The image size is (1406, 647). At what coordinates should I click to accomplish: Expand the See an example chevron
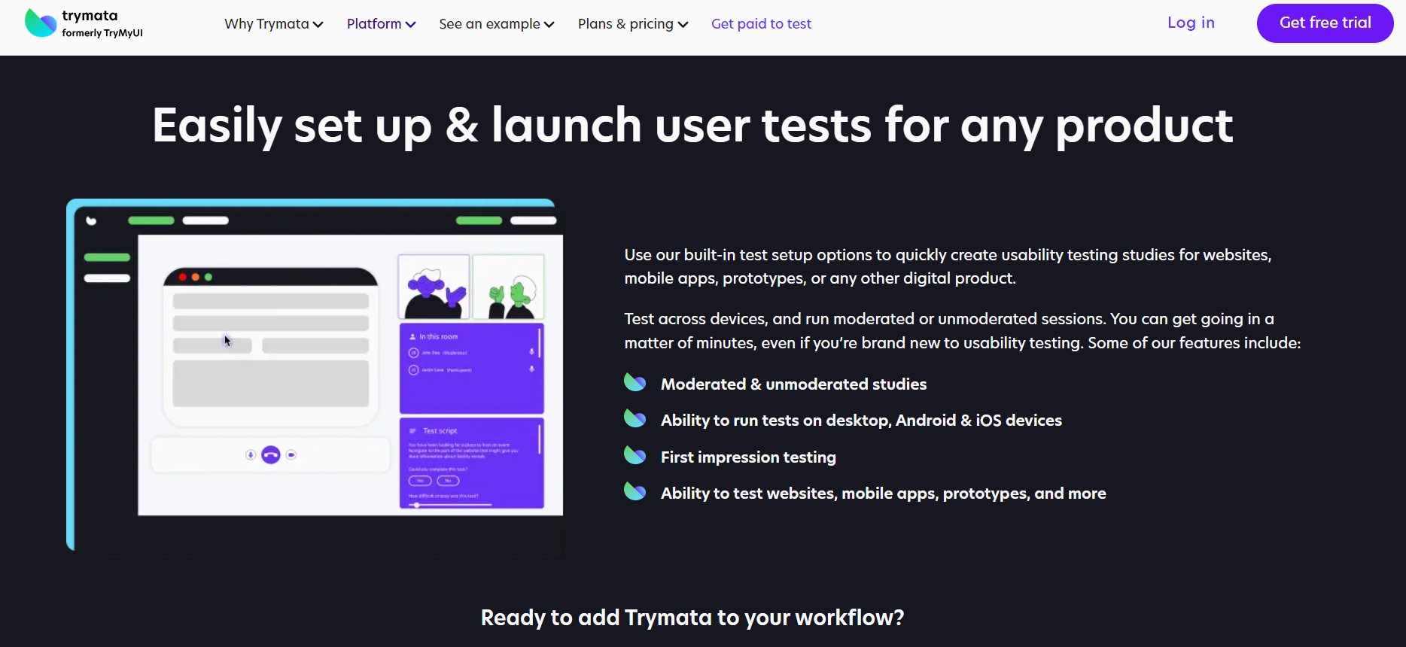coord(549,25)
